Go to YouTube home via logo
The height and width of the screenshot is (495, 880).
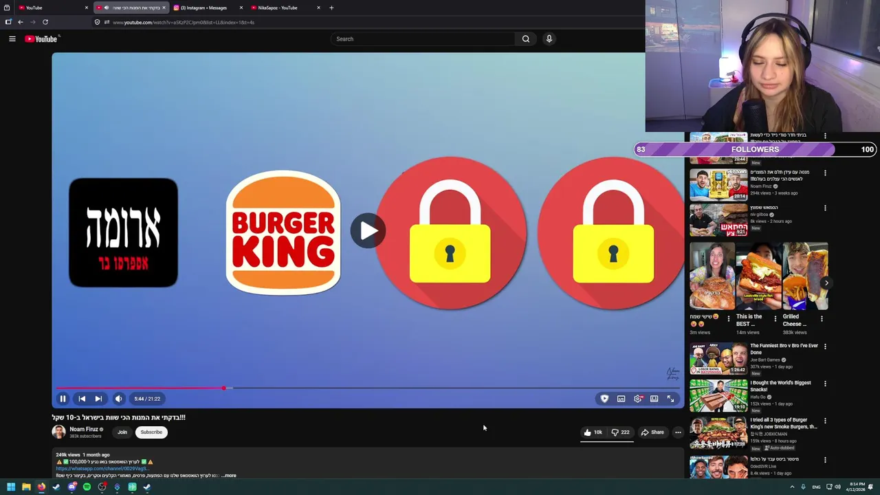tap(41, 39)
